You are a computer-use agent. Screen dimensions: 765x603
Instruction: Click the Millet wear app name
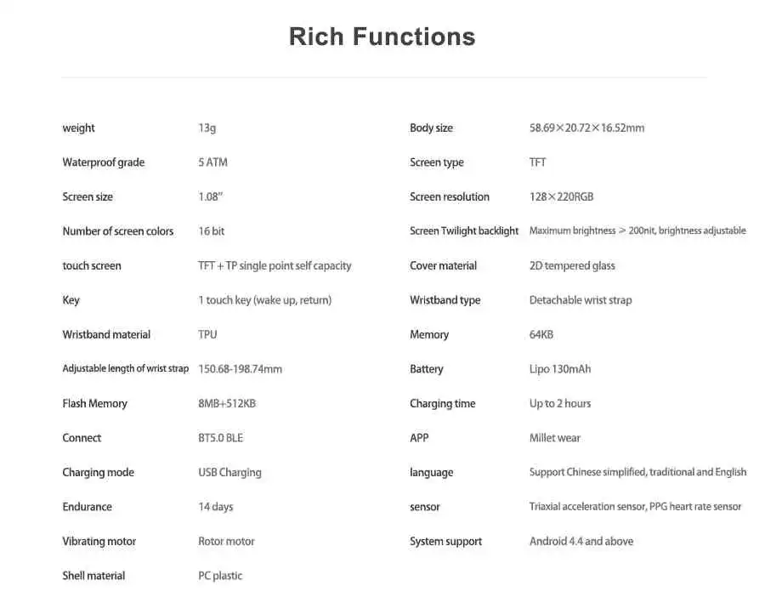click(x=555, y=438)
